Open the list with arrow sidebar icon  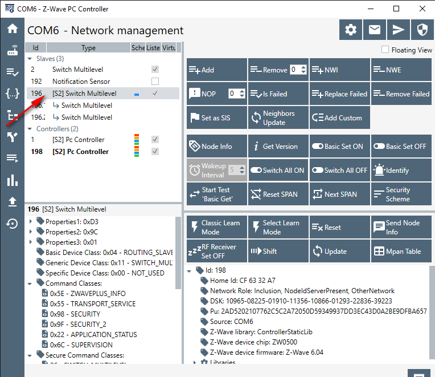12,159
